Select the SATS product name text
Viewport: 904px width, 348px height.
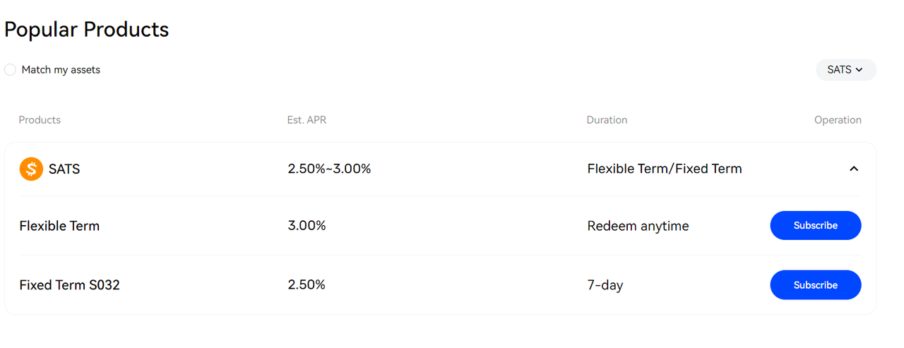(64, 169)
